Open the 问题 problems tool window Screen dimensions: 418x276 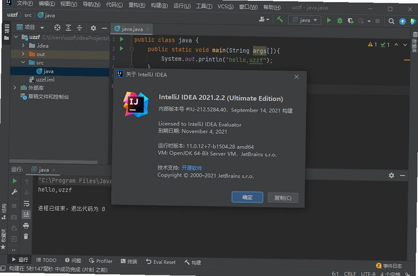73,260
